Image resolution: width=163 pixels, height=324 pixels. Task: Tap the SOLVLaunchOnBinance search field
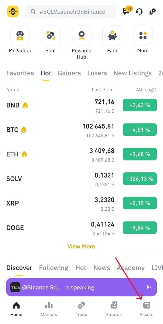(70, 11)
